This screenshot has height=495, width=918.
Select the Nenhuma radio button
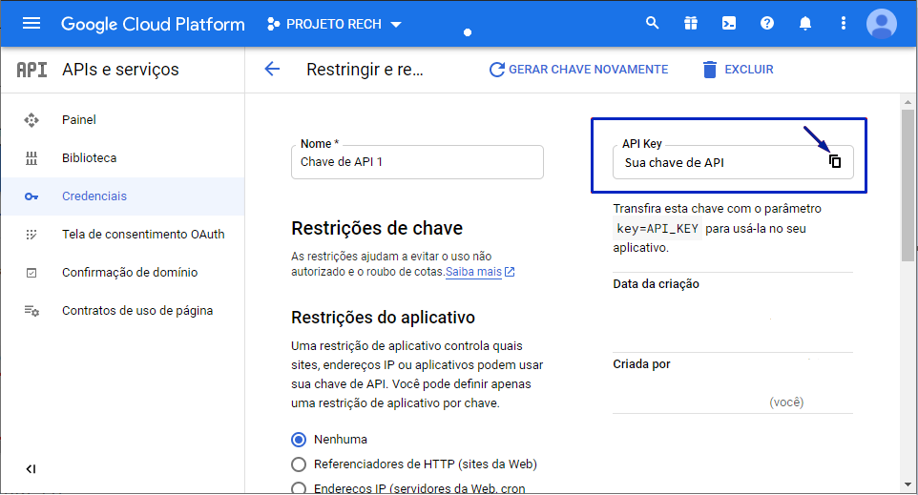pyautogui.click(x=299, y=440)
